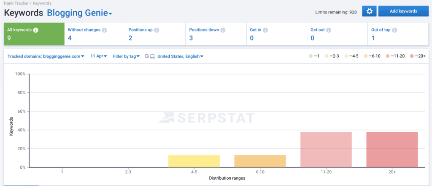Open United States, English region dropdown
Screen dimensions: 432x186
pos(181,56)
